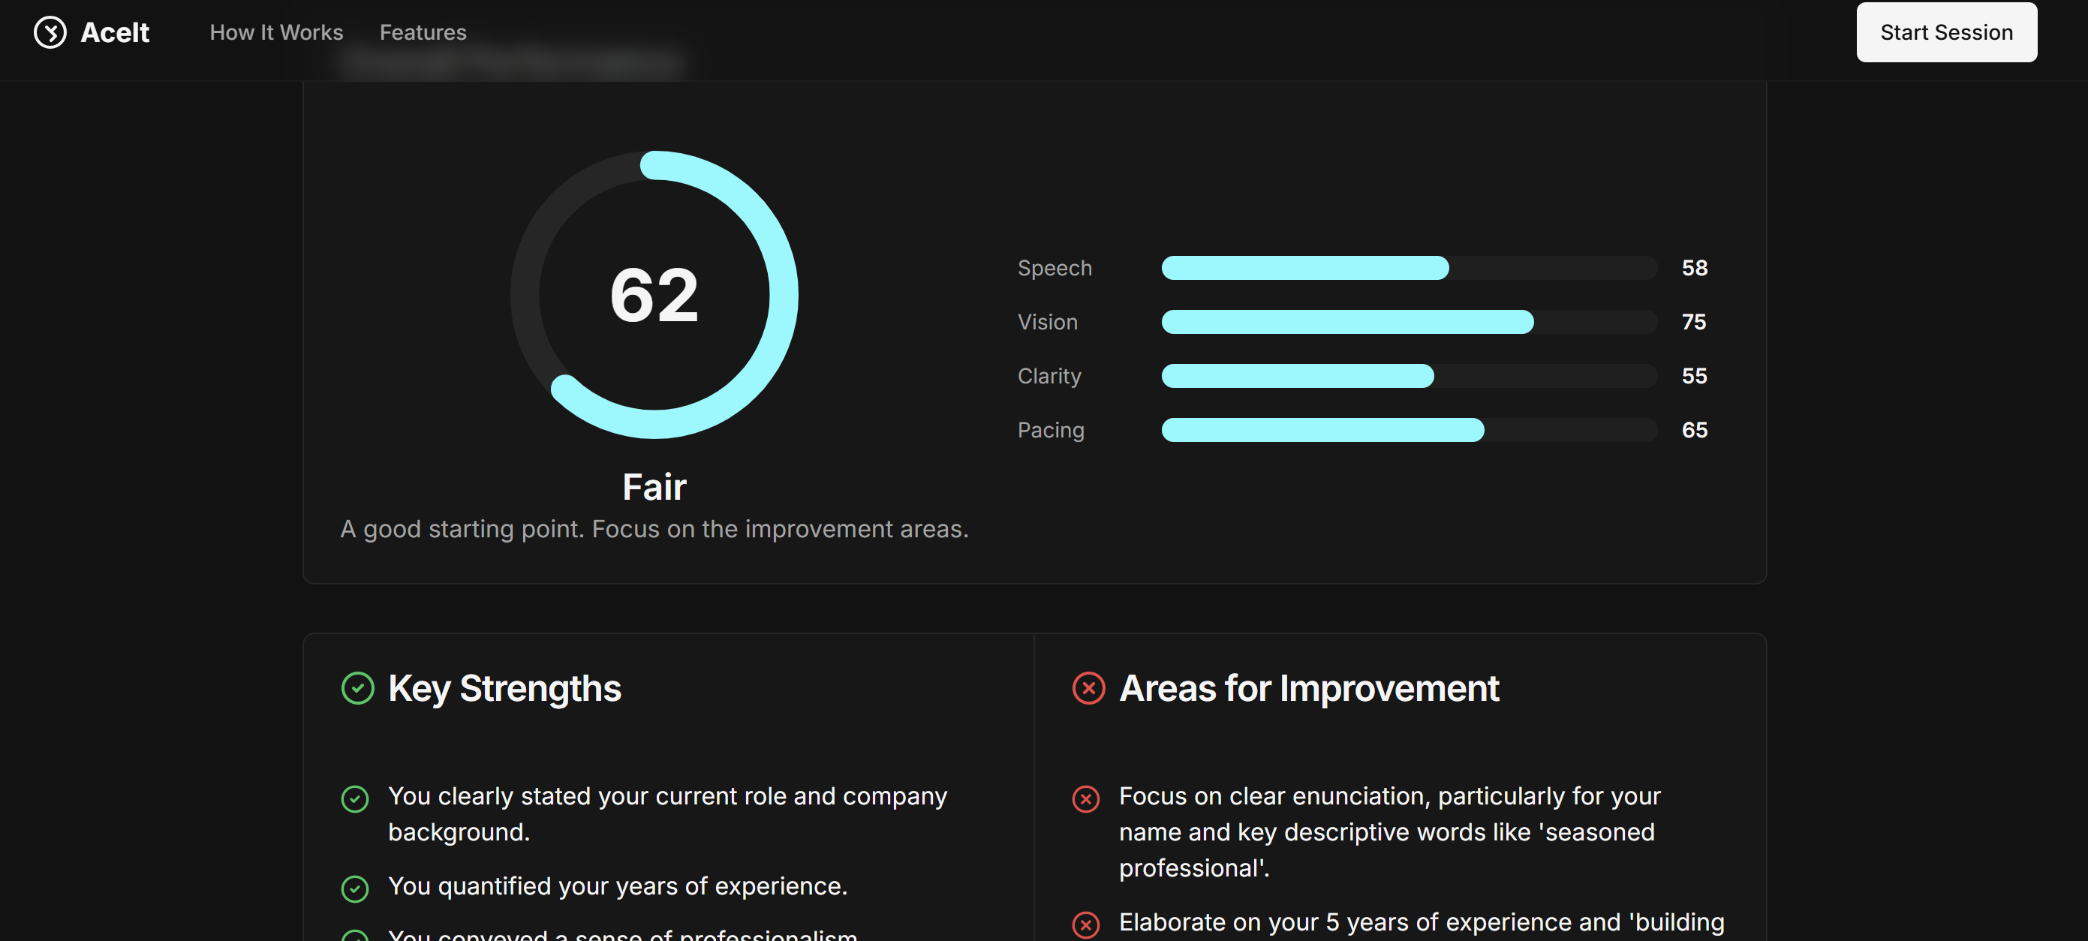Click check icon next to years of experience
The width and height of the screenshot is (2088, 941).
pos(355,888)
